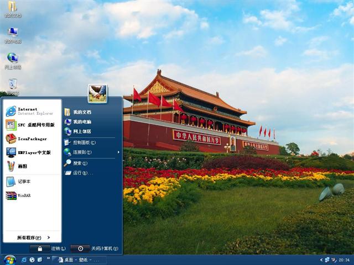Expand the 连接到(T) submenu arrow
The width and height of the screenshot is (354, 265).
click(118, 152)
